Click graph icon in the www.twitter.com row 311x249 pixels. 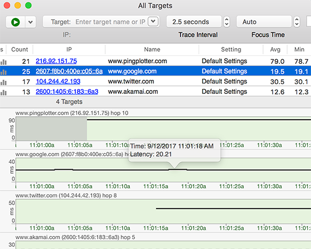point(3,82)
